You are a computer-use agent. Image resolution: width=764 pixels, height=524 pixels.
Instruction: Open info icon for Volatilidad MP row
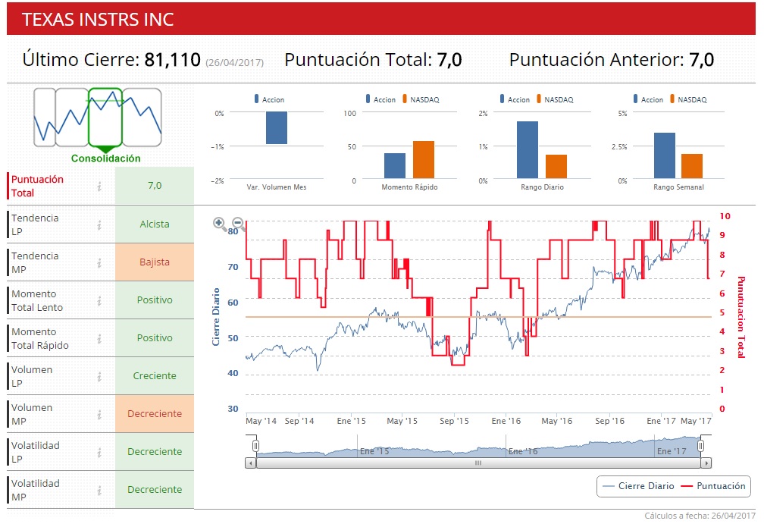pyautogui.click(x=99, y=491)
